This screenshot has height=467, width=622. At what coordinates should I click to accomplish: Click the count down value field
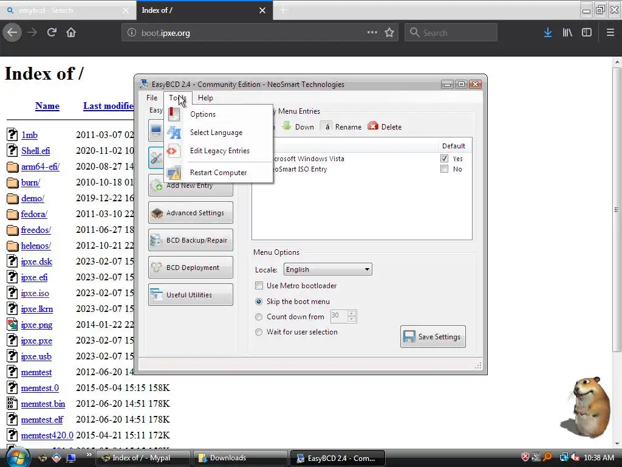tap(338, 316)
